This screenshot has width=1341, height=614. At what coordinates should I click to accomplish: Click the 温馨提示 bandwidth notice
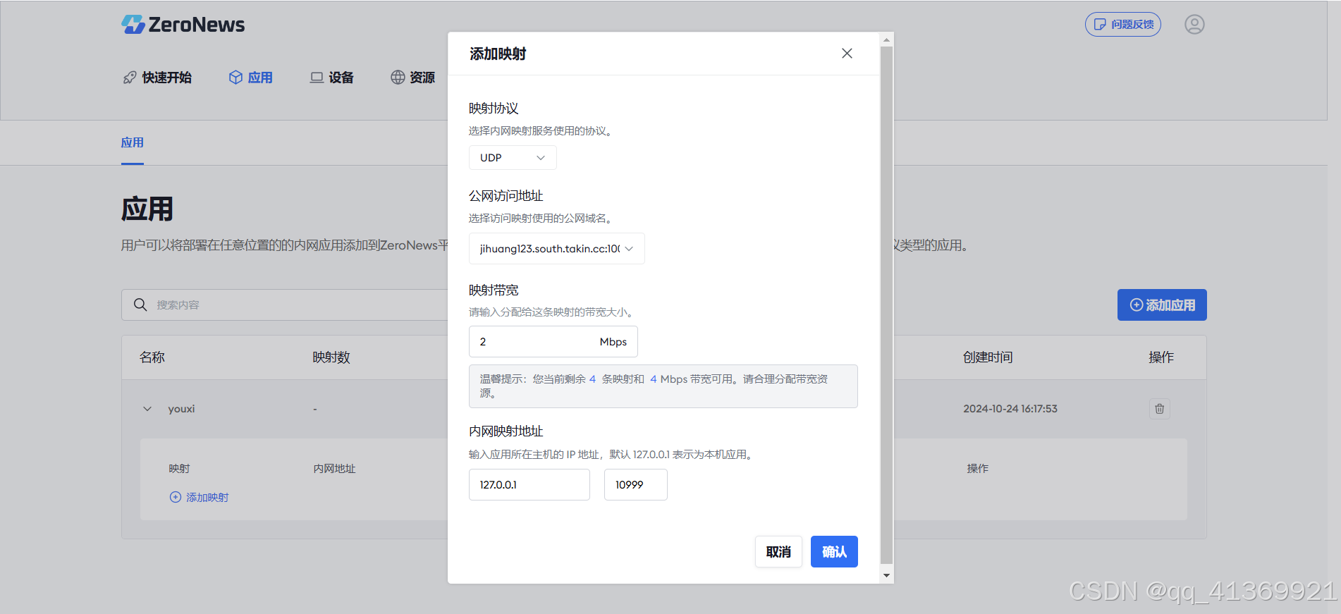coord(663,386)
